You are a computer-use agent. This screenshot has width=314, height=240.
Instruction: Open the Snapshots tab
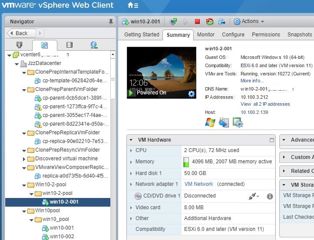pos(300,35)
